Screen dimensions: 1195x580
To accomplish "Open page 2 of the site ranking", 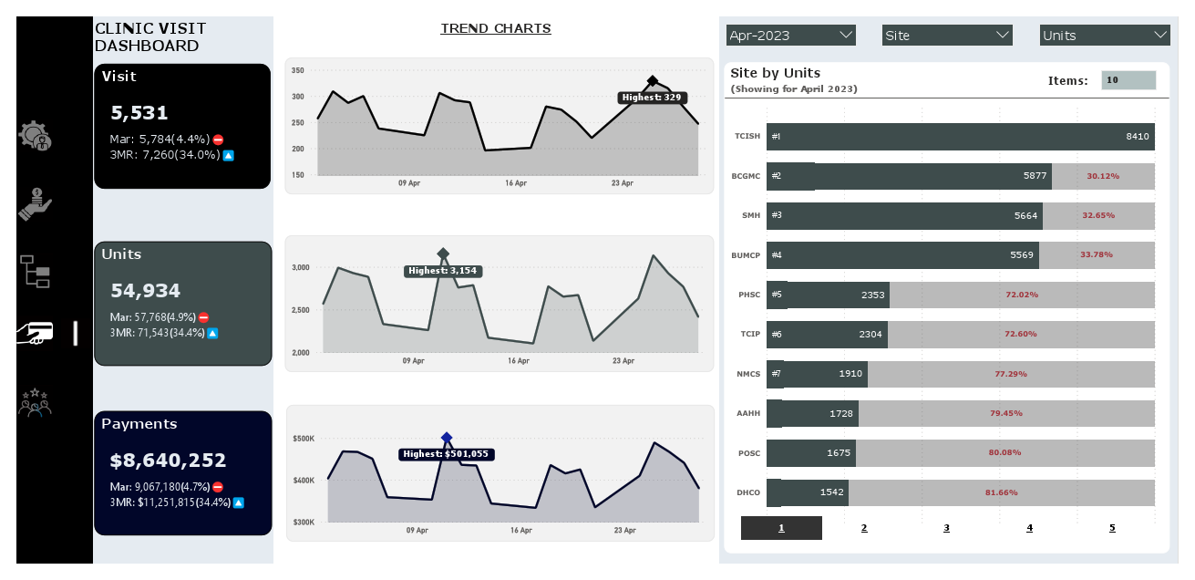I will pos(864,527).
